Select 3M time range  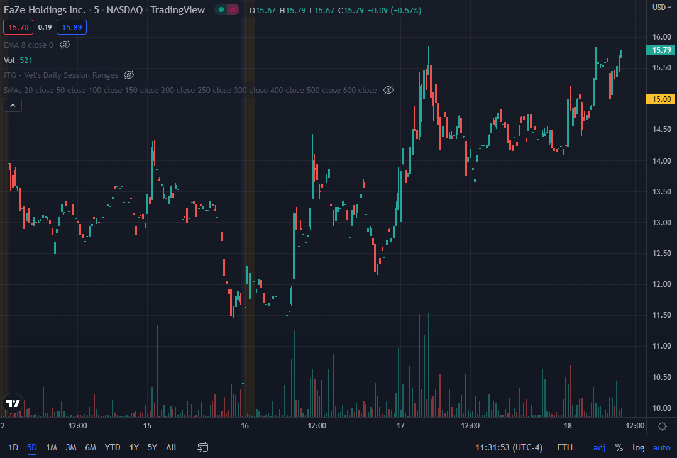click(x=71, y=448)
